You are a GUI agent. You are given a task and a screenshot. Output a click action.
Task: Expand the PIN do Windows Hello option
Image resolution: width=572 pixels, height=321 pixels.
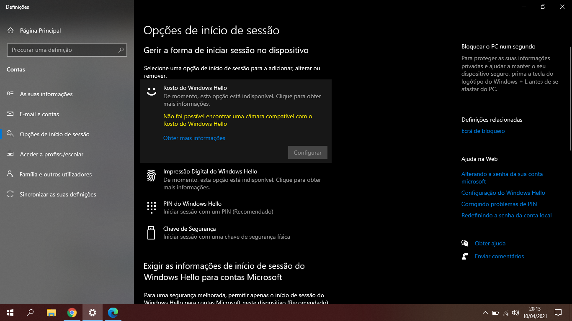[236, 208]
